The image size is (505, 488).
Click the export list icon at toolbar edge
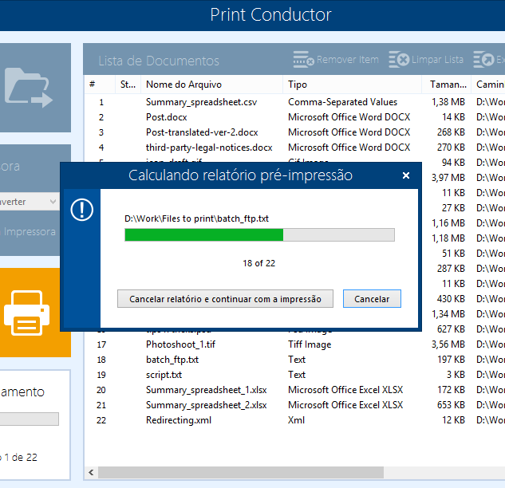click(483, 60)
